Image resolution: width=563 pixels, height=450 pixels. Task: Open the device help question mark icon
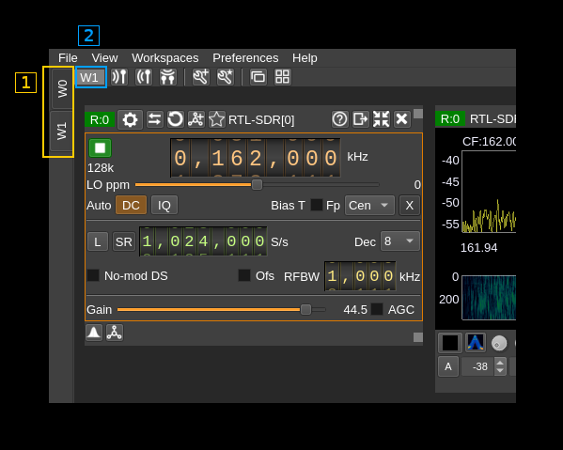(339, 119)
